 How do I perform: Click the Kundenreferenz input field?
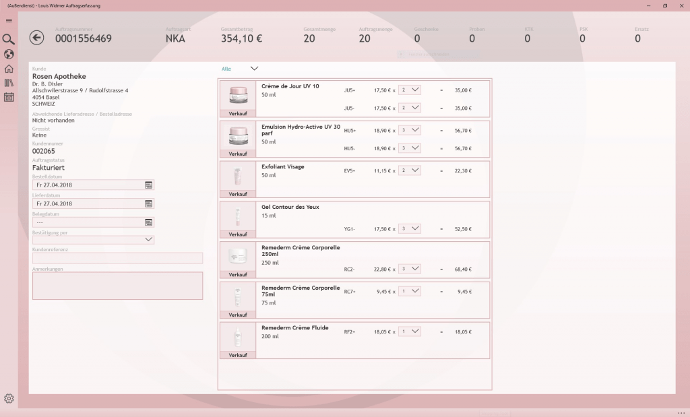tap(117, 258)
